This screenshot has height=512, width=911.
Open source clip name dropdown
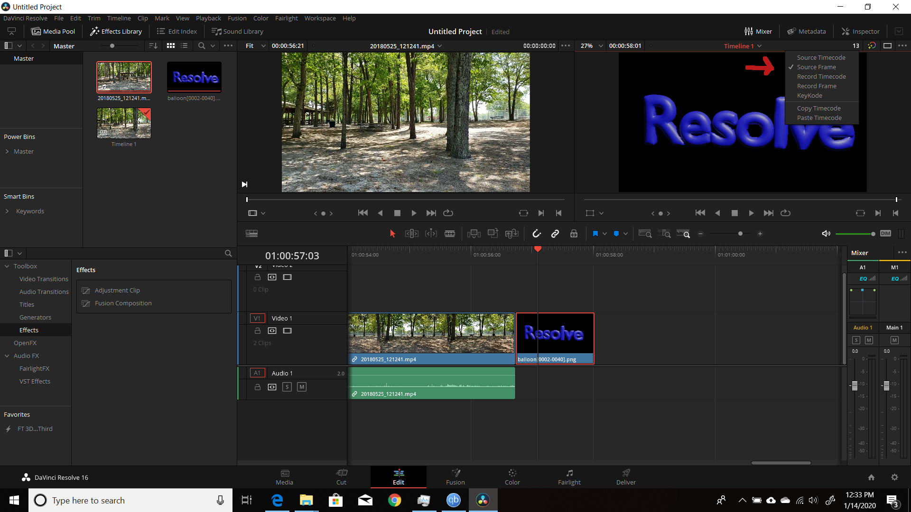pyautogui.click(x=406, y=46)
